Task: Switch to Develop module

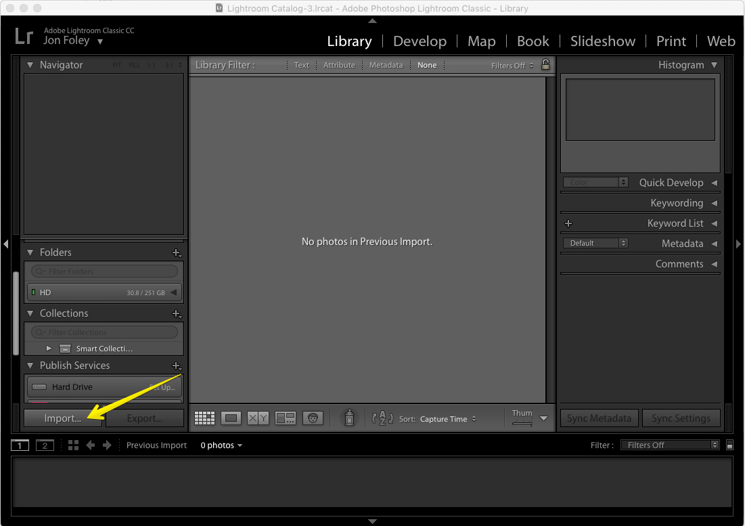Action: click(420, 41)
